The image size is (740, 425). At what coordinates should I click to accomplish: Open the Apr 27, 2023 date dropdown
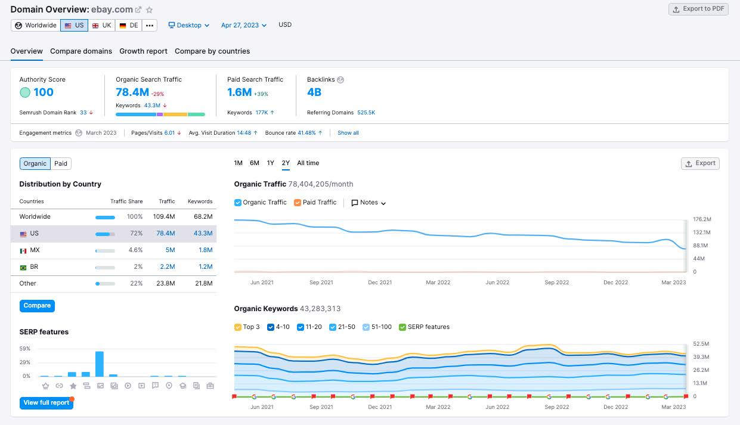[x=244, y=26]
